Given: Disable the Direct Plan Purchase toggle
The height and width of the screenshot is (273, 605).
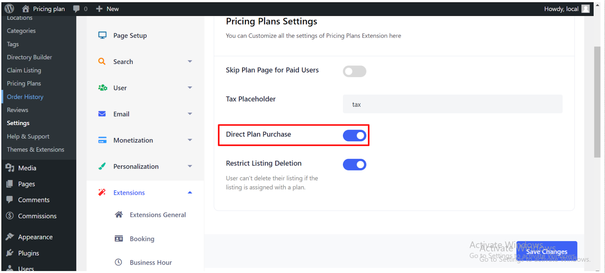Looking at the screenshot, I should click(354, 135).
